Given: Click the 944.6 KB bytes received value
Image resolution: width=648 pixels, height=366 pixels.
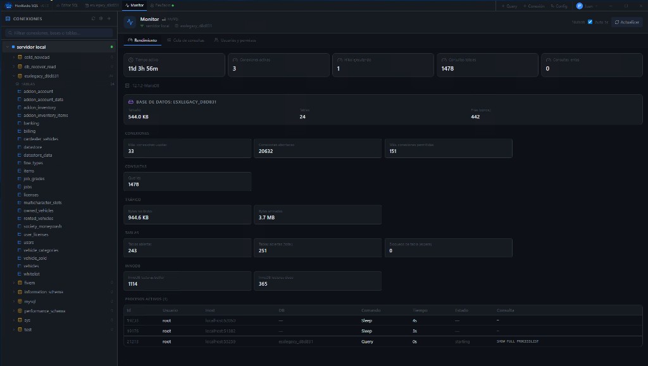Looking at the screenshot, I should [138, 217].
